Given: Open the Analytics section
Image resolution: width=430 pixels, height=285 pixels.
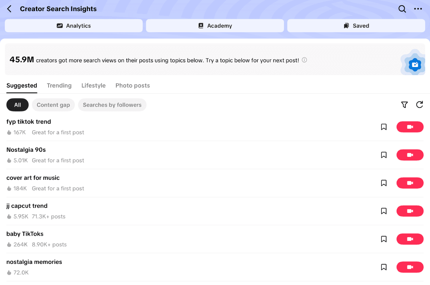Looking at the screenshot, I should (x=74, y=26).
